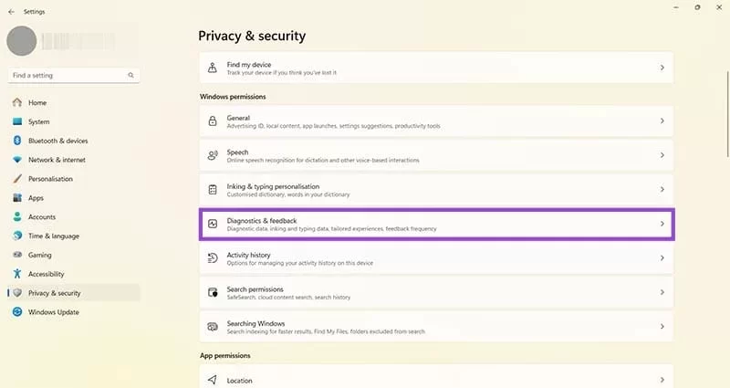Expand the Diagnostics & feedback chevron
Screen dimensions: 730x388
662,224
